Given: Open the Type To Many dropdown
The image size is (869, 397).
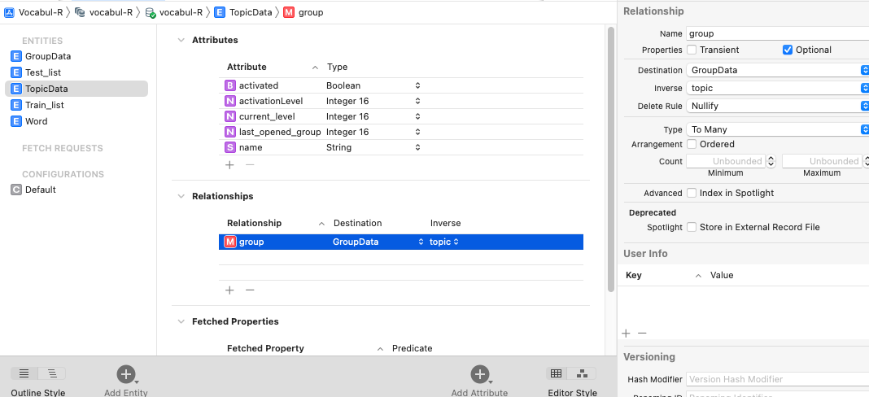Looking at the screenshot, I should coord(778,129).
